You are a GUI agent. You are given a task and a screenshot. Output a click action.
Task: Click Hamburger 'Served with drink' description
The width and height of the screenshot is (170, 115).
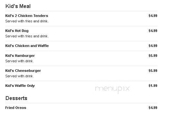click(20, 61)
